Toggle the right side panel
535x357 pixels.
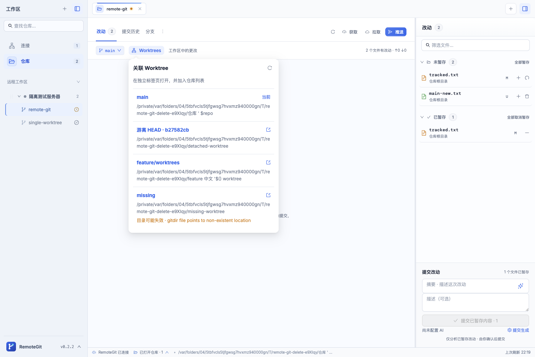pos(525,9)
